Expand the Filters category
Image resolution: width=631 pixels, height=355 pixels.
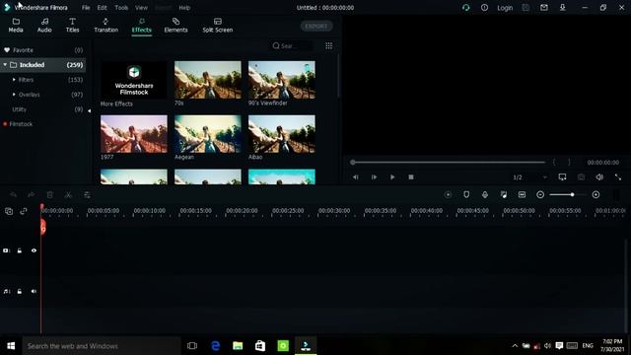[14, 80]
